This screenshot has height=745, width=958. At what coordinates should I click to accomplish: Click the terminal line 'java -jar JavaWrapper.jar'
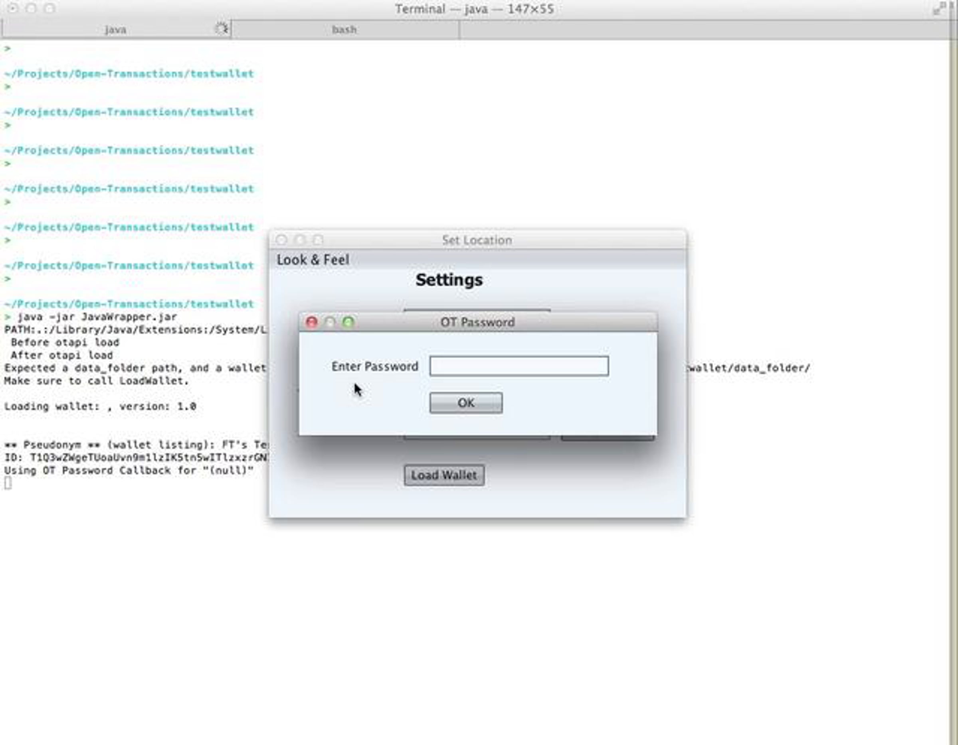pos(97,317)
